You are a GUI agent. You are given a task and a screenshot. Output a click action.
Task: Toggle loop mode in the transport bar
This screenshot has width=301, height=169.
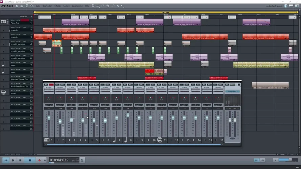5,160
